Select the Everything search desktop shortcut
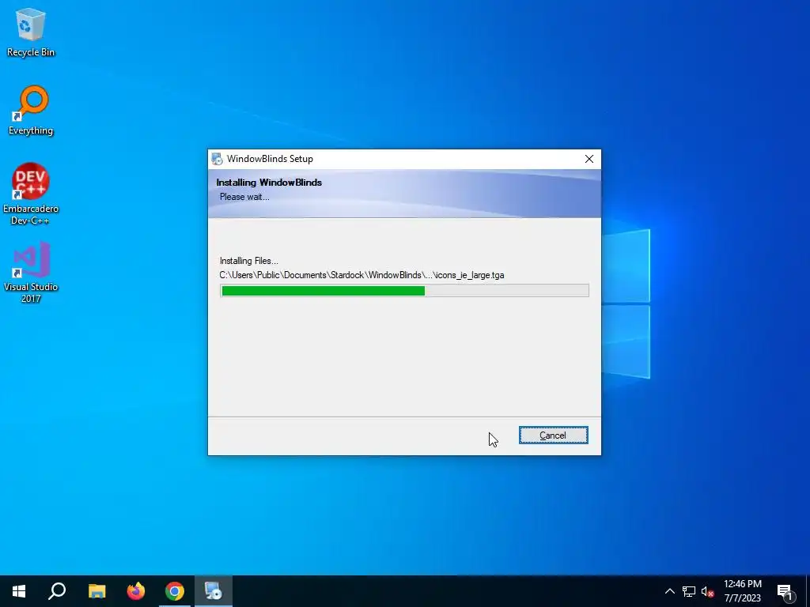 (31, 111)
